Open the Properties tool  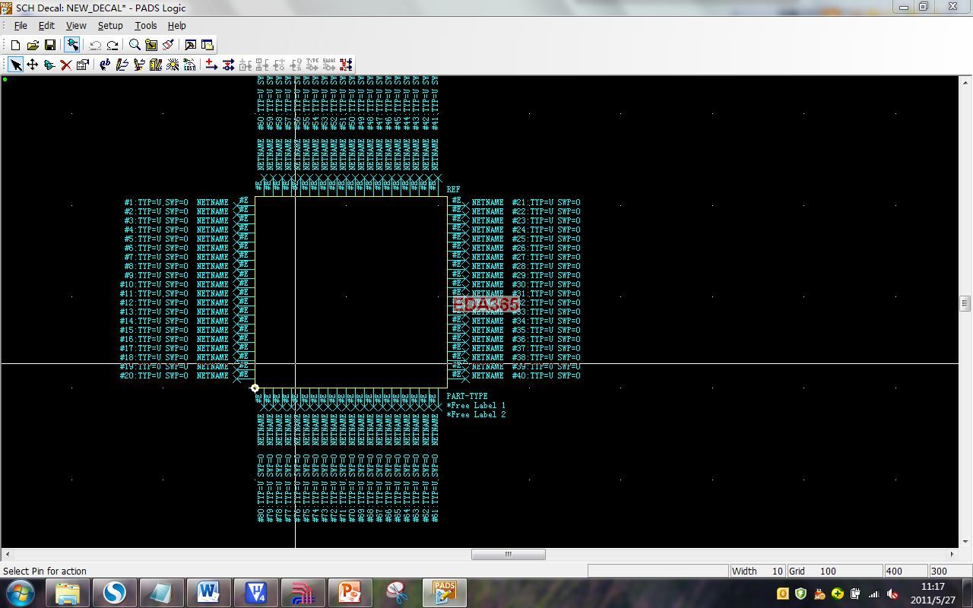click(83, 65)
